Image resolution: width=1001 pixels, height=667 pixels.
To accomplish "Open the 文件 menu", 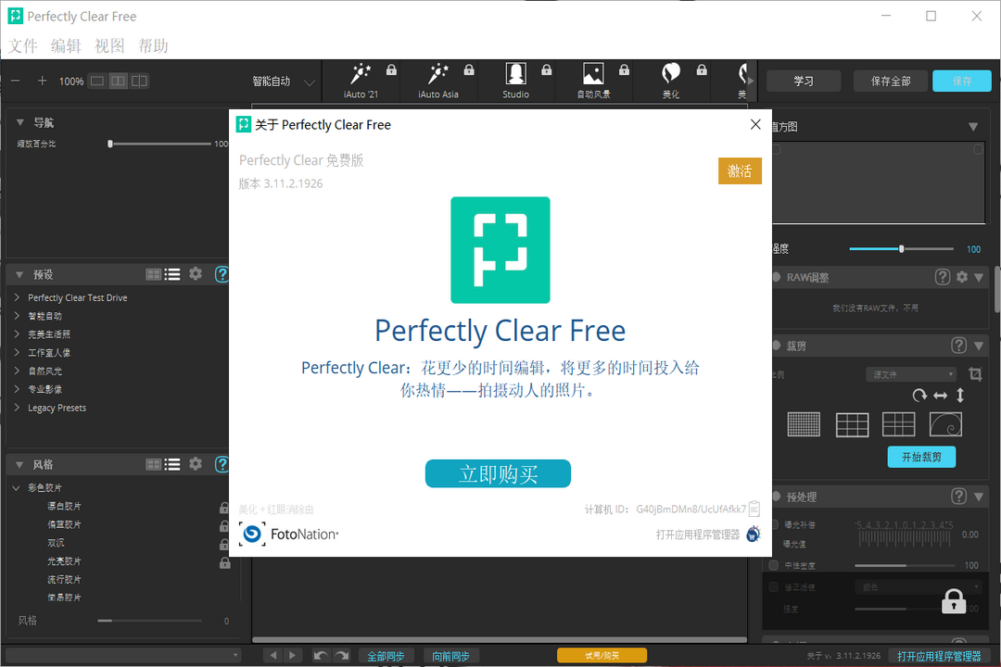I will coord(22,44).
